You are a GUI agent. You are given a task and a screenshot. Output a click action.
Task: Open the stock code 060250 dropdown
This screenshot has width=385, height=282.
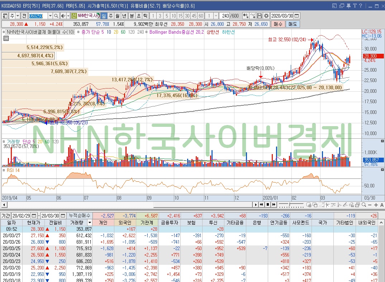50,16
